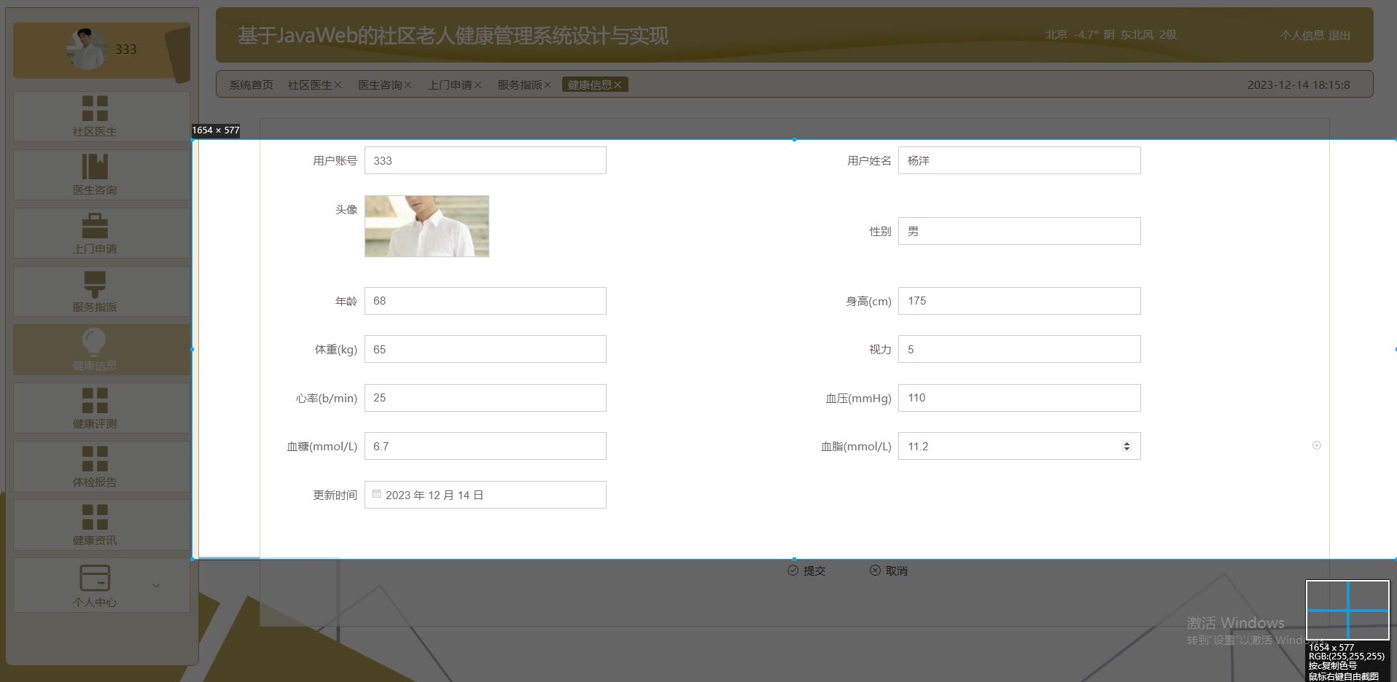Click the system title text in header
Screen dimensions: 1397x682
click(453, 36)
